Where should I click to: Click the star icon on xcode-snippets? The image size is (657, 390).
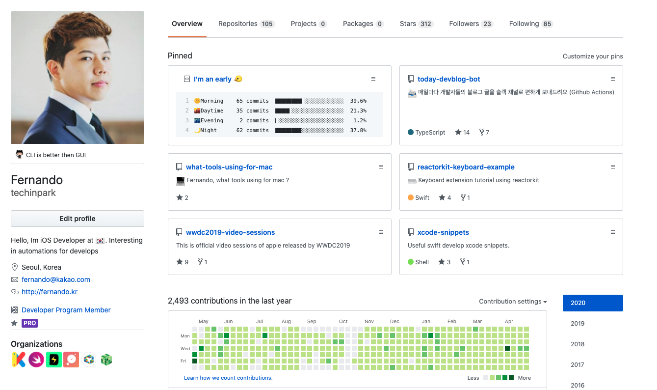(x=442, y=262)
